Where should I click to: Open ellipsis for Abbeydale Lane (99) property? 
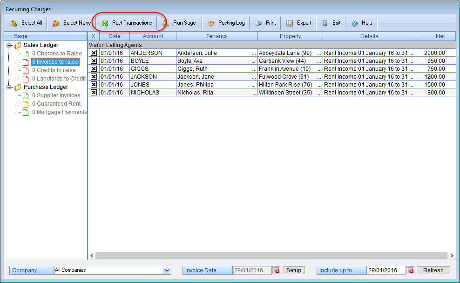tap(319, 54)
